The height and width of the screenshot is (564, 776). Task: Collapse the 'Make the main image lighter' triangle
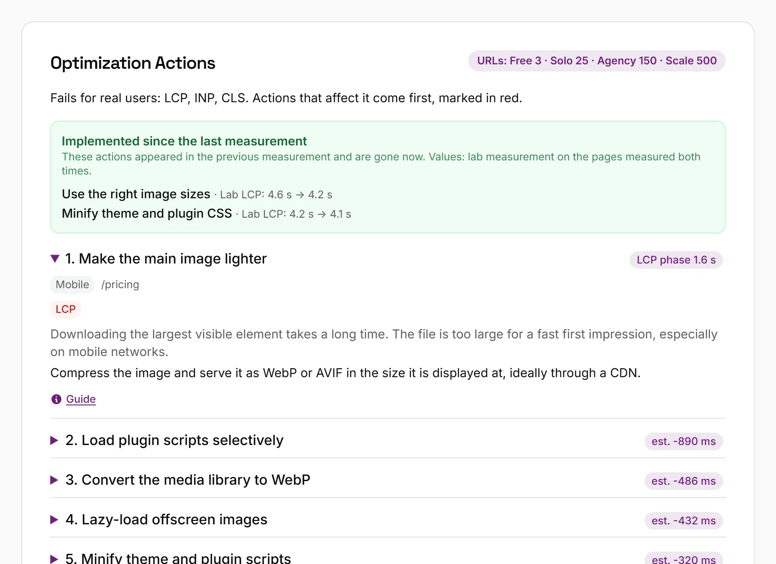(55, 259)
